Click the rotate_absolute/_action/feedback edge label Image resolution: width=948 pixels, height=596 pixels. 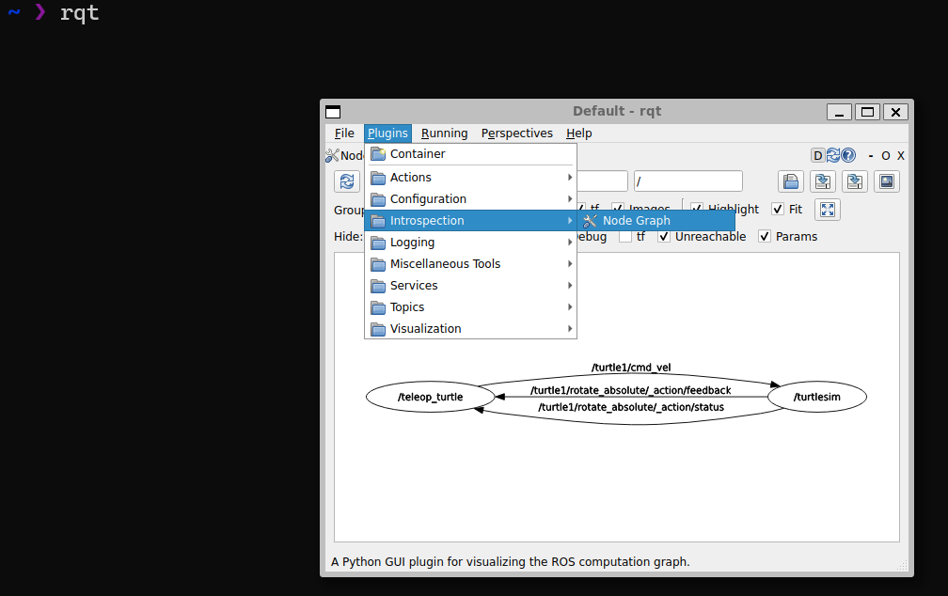(x=630, y=390)
